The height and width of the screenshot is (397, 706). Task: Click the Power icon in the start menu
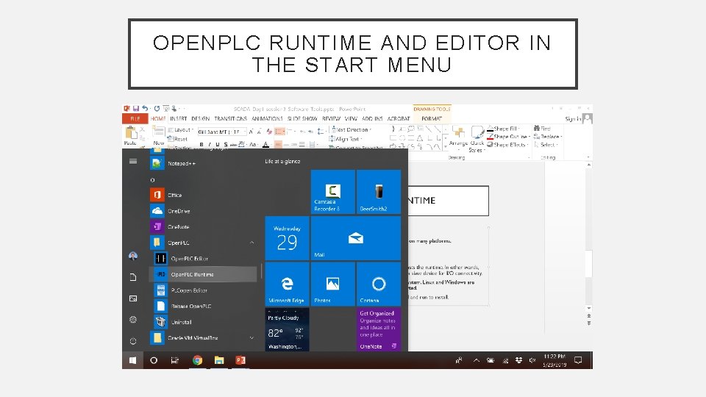click(133, 340)
